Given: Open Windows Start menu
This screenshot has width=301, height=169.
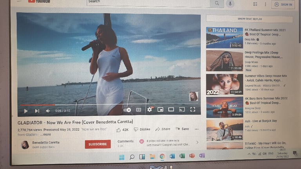Looking at the screenshot, I should [x=122, y=158].
